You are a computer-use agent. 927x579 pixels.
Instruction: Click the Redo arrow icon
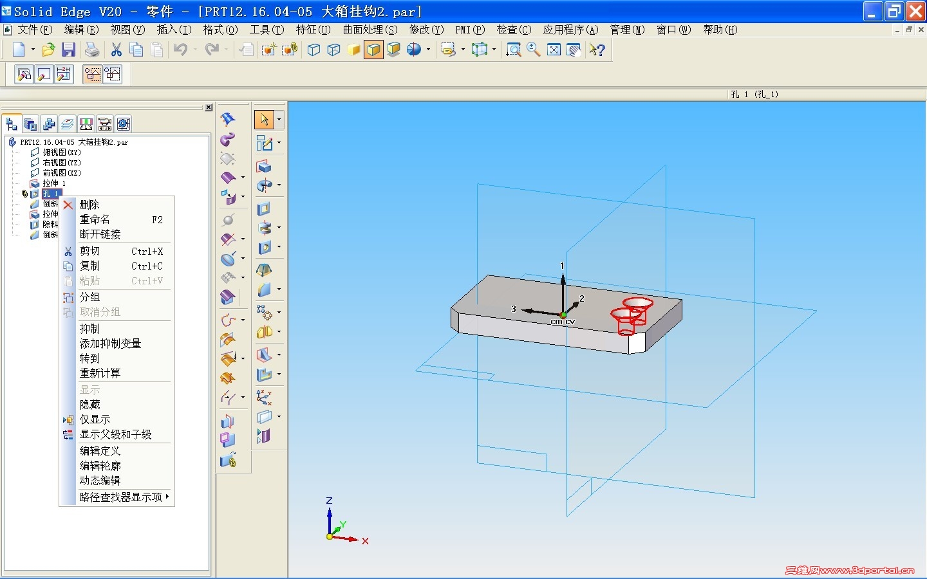click(211, 50)
